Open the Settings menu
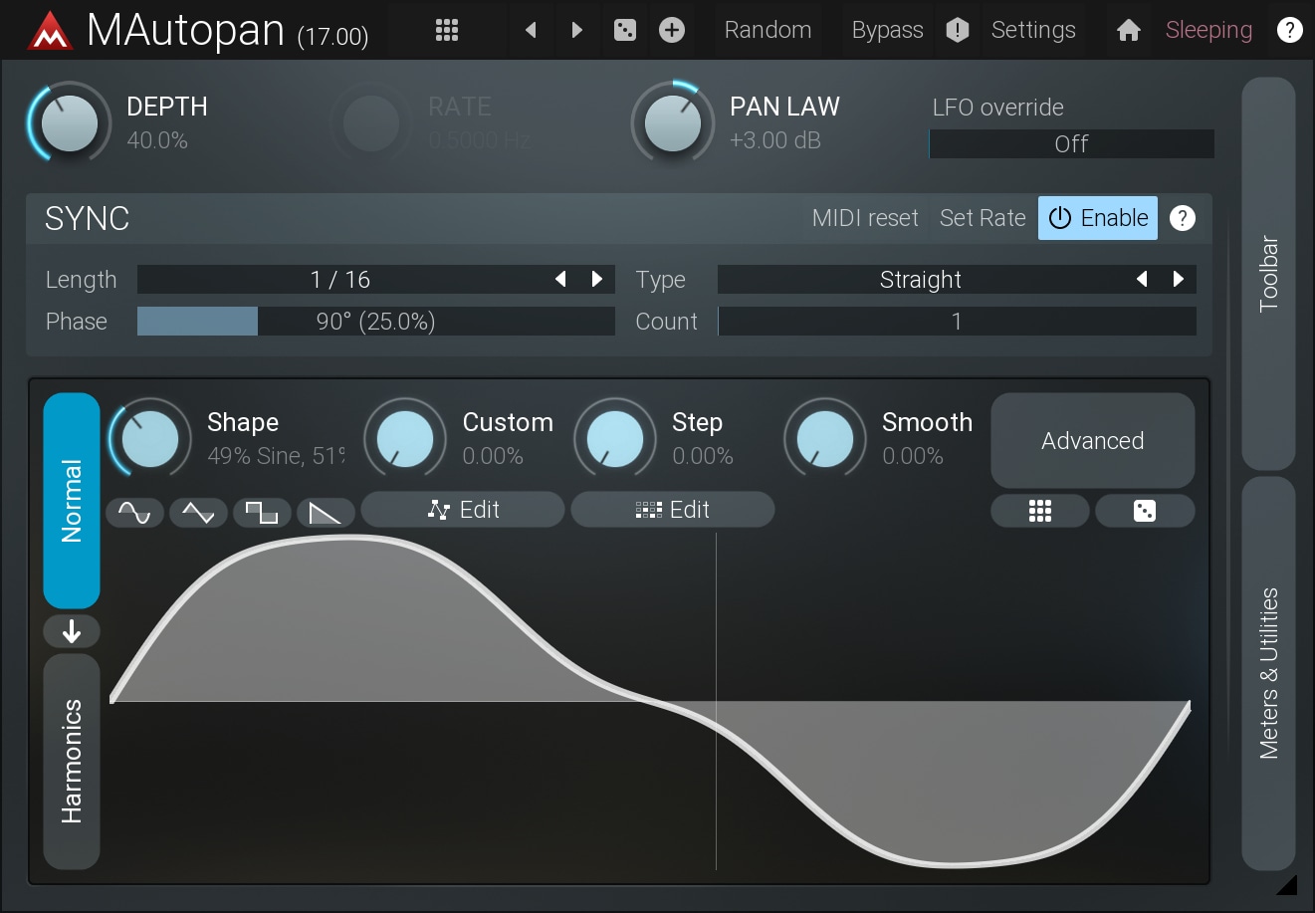 tap(1032, 30)
